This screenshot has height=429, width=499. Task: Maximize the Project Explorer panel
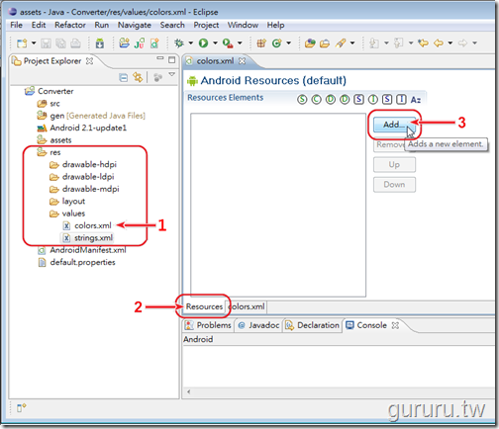tap(171, 59)
